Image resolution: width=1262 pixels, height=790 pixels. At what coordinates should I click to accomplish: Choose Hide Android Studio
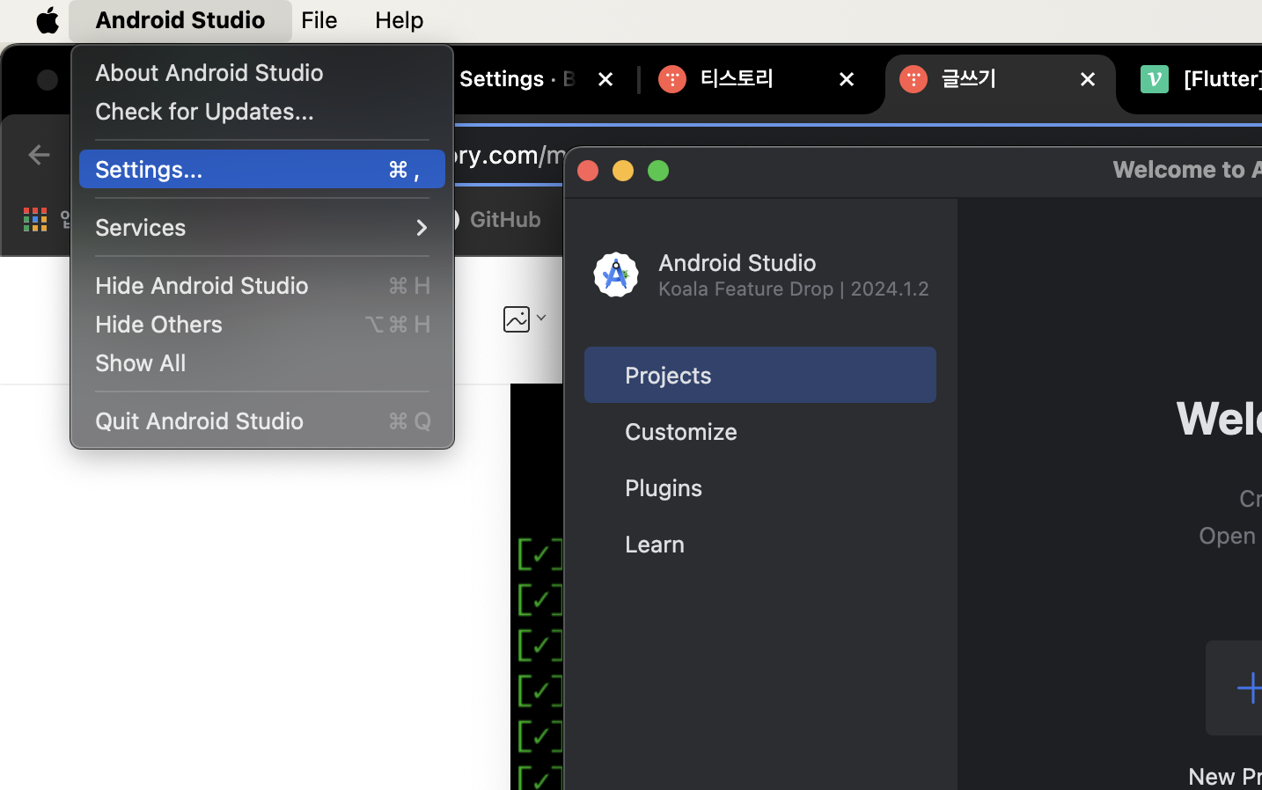coord(262,285)
